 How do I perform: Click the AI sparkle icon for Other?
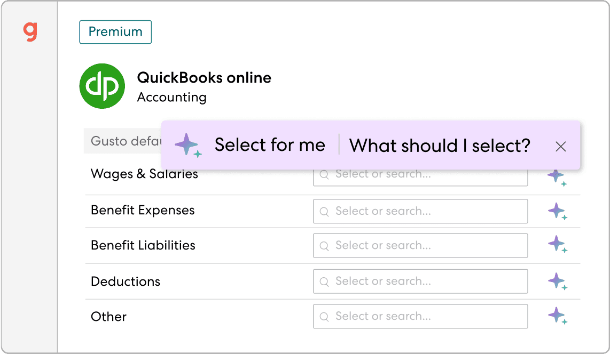[558, 316]
